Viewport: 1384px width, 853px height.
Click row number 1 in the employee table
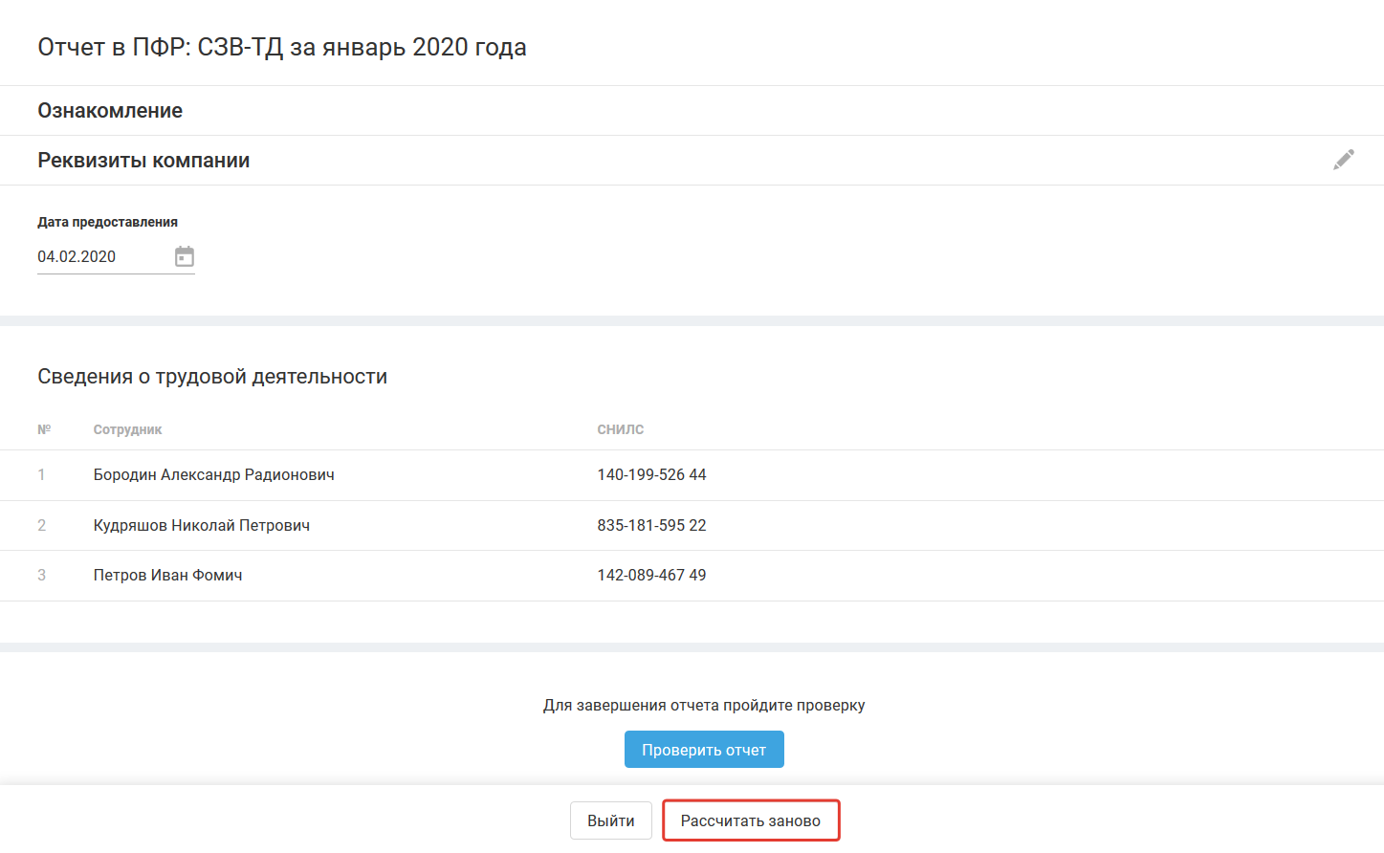(x=41, y=475)
